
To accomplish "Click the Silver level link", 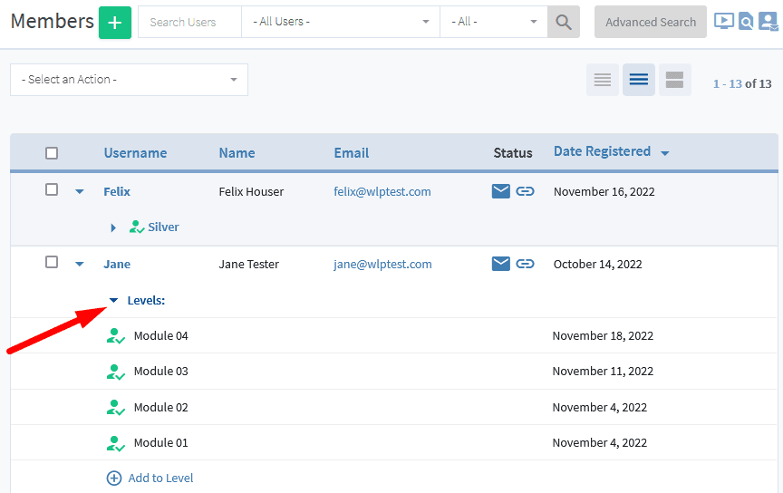I will tap(163, 227).
